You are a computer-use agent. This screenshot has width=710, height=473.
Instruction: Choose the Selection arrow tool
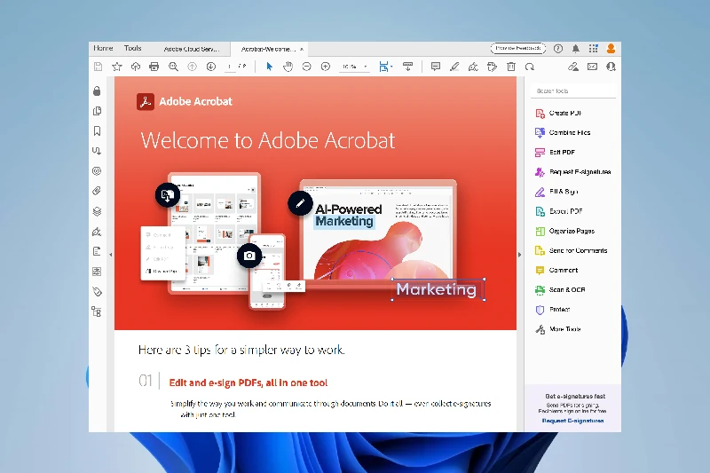tap(270, 67)
